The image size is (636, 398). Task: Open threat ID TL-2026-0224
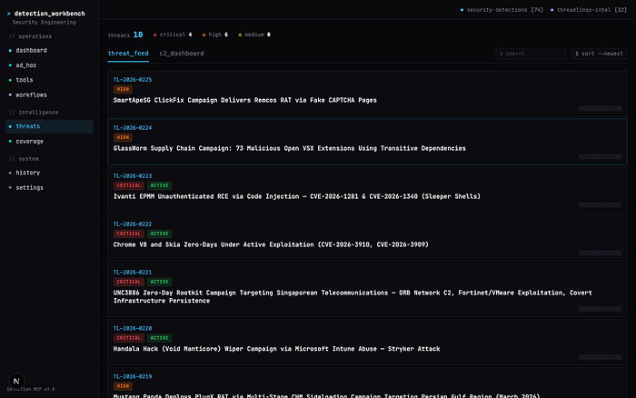pos(133,127)
